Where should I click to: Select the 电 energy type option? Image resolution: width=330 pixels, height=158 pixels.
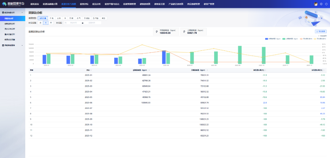(x=51, y=18)
